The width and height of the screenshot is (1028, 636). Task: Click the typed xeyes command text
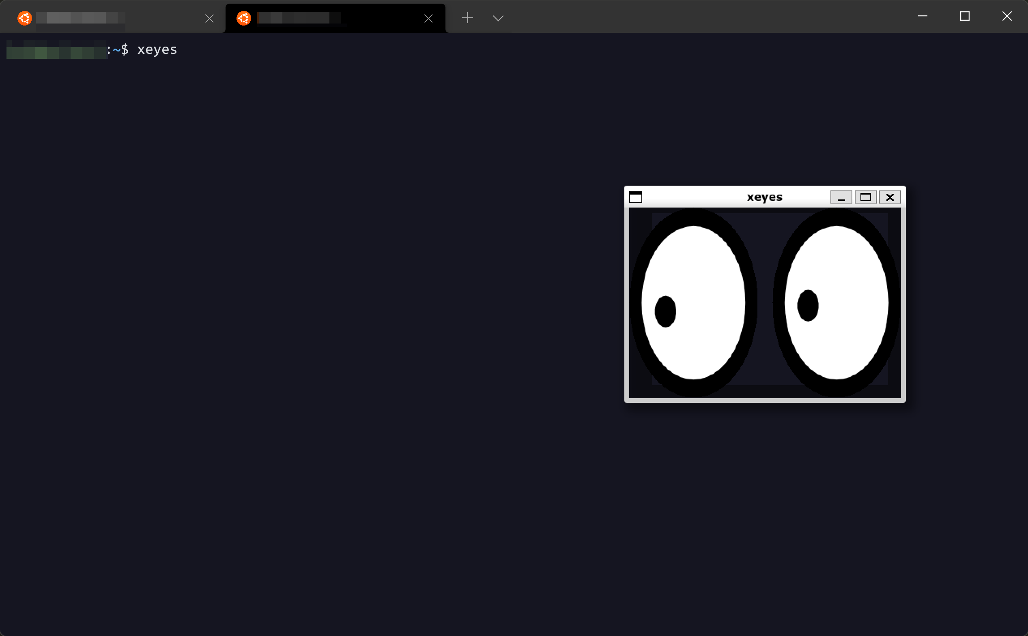pos(157,49)
